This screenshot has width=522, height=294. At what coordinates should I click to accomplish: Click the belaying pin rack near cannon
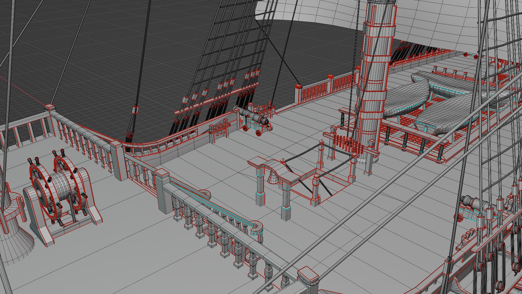pos(219,129)
